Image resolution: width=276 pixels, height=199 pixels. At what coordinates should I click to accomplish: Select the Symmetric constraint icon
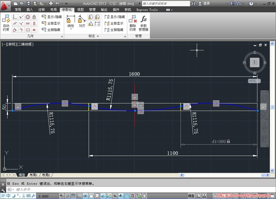coord(28,30)
